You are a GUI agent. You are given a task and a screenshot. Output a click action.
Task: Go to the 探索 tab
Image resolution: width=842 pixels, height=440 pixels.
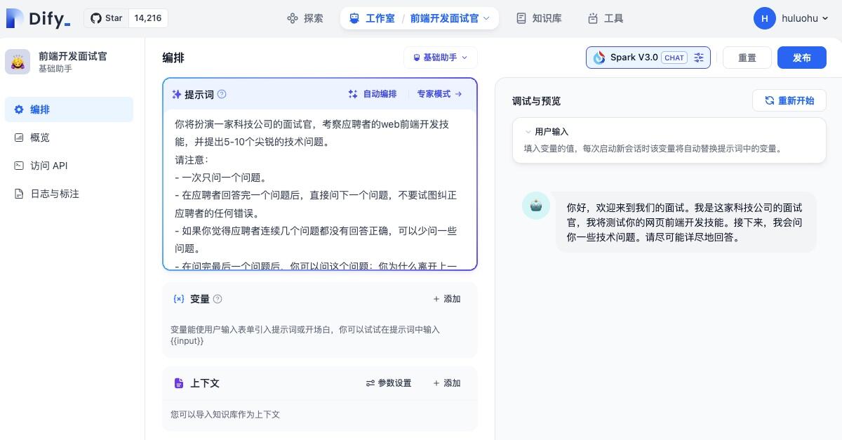tap(305, 18)
